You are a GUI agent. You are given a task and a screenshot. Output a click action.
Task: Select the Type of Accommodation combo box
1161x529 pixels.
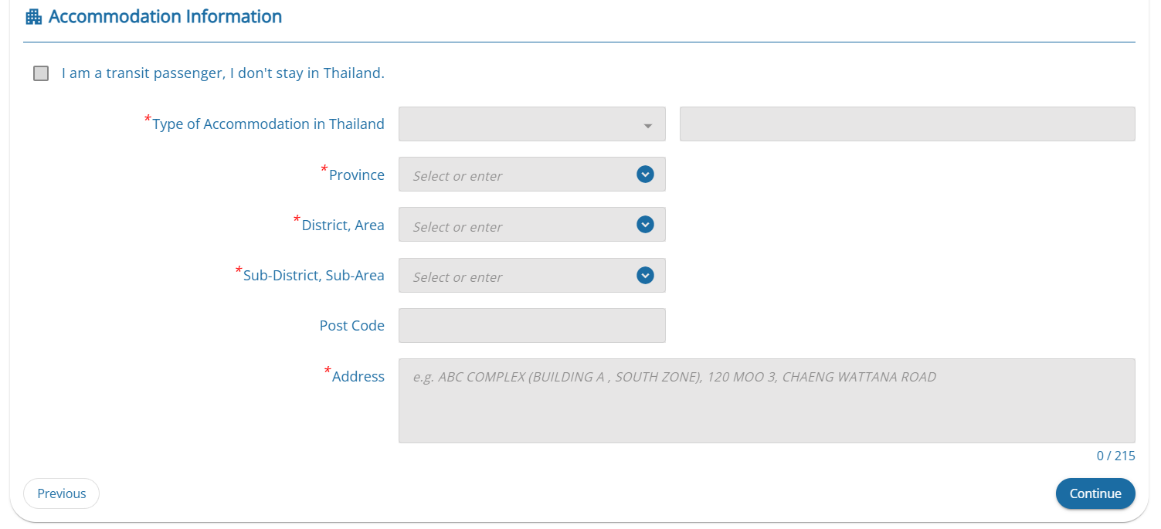pos(531,124)
